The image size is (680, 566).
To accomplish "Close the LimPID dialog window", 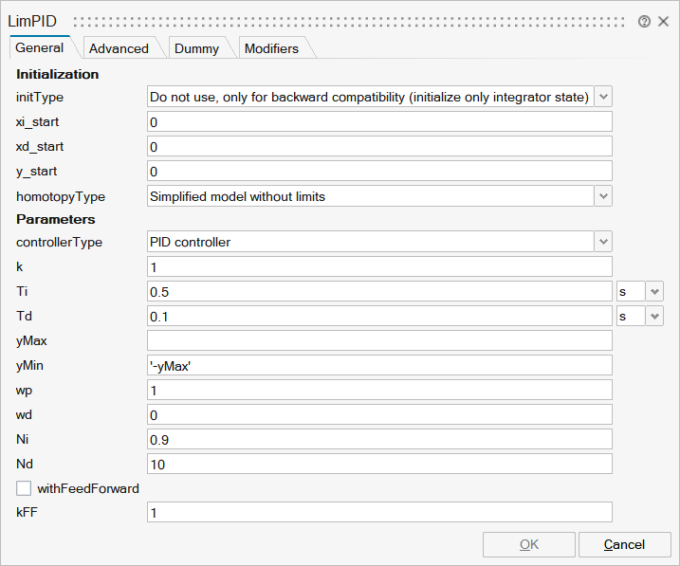I will tap(663, 22).
